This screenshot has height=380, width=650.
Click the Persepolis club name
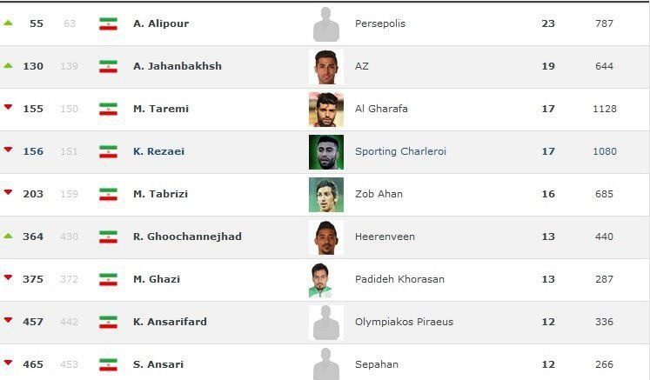tap(380, 23)
